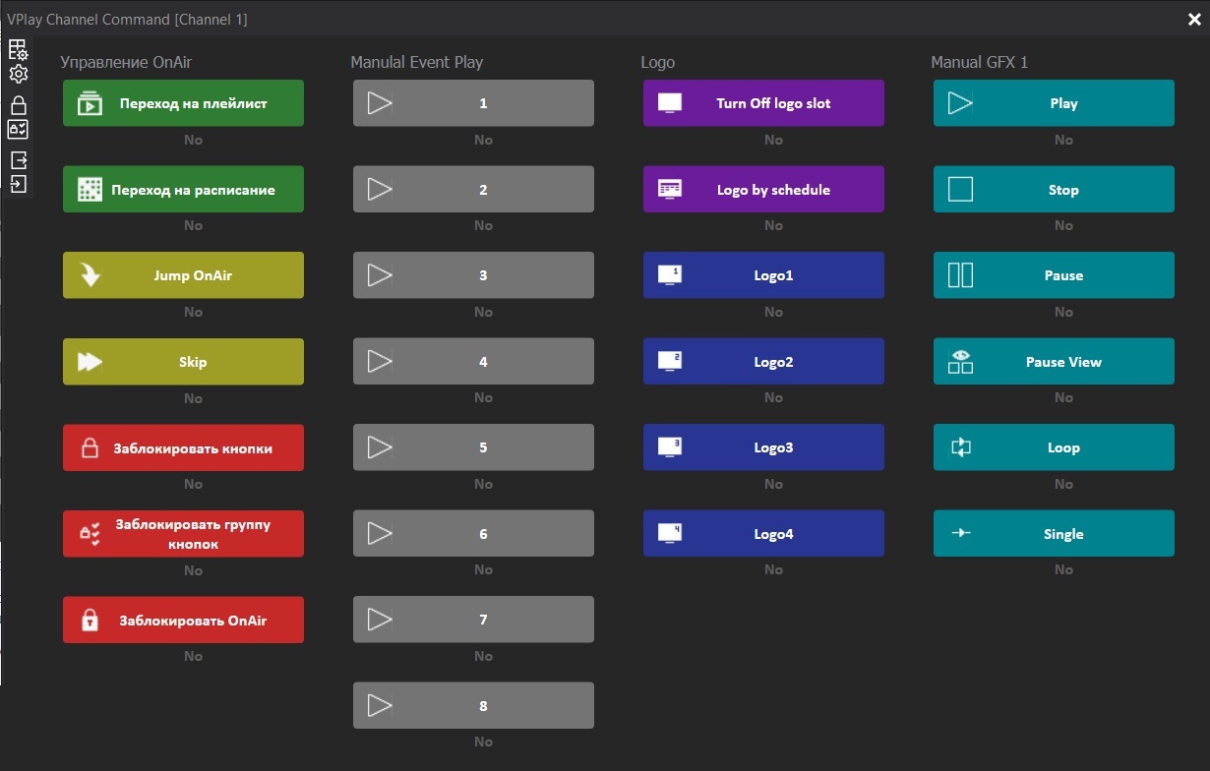
Task: Click the Управление OnAir group heading
Action: 126,62
